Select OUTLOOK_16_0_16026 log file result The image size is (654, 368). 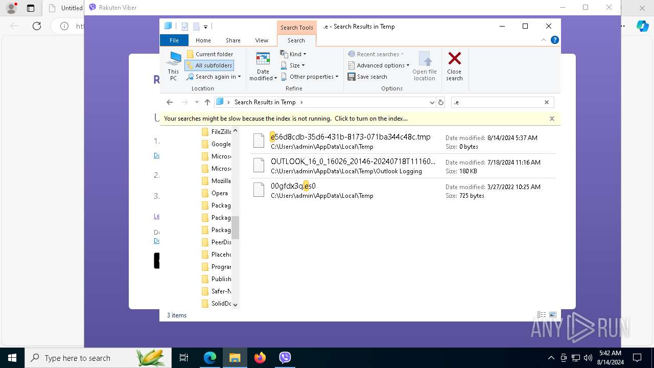point(403,166)
